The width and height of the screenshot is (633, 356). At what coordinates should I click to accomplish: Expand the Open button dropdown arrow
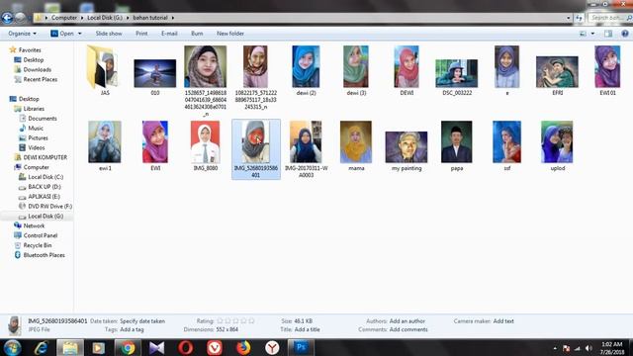click(79, 34)
